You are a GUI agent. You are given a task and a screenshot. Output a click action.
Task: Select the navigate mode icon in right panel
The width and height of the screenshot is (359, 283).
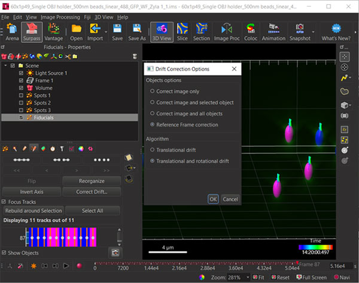[345, 67]
